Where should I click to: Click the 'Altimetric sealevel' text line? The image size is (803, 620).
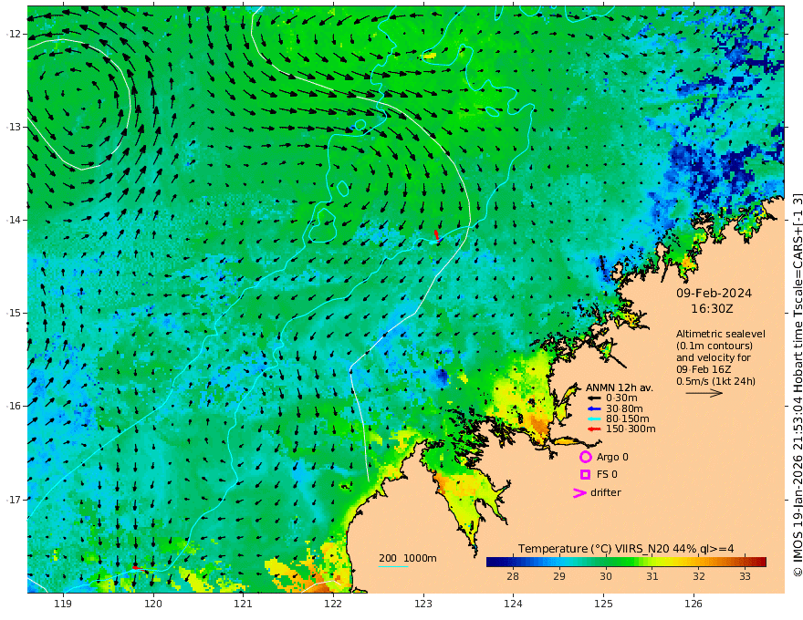tap(721, 334)
